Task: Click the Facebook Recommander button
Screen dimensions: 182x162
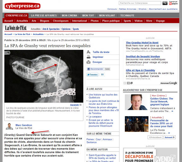Action: tap(95, 69)
